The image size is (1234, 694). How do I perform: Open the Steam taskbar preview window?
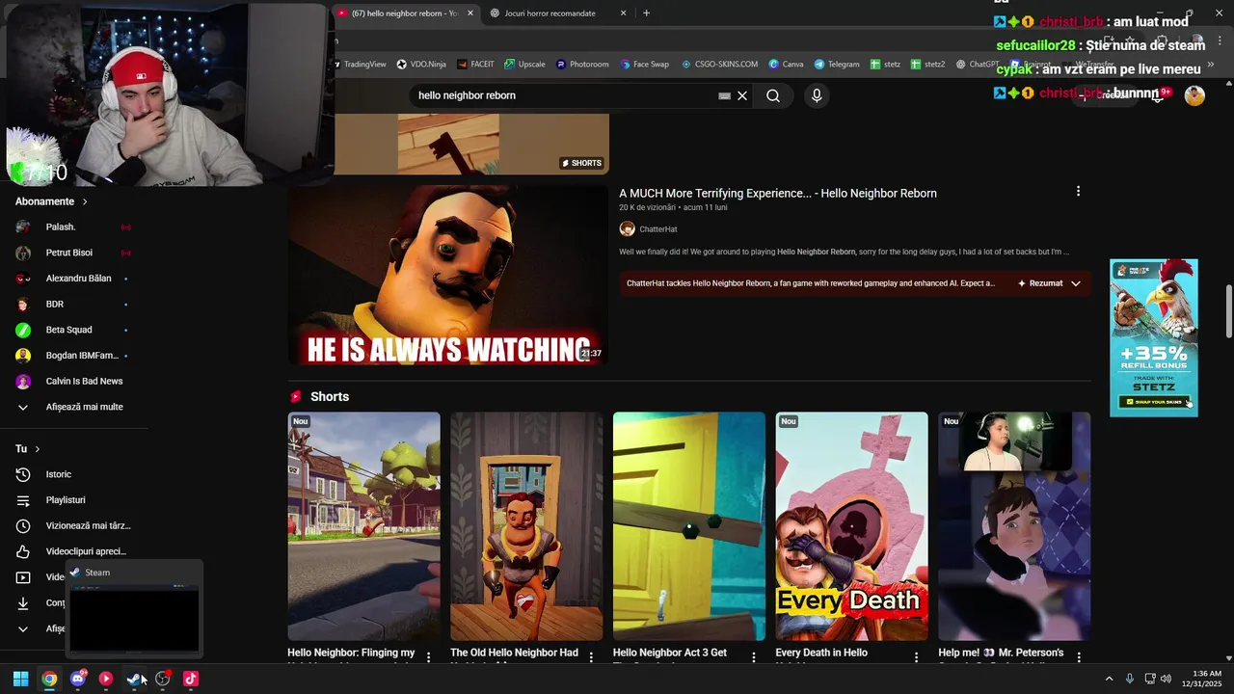pos(134,609)
